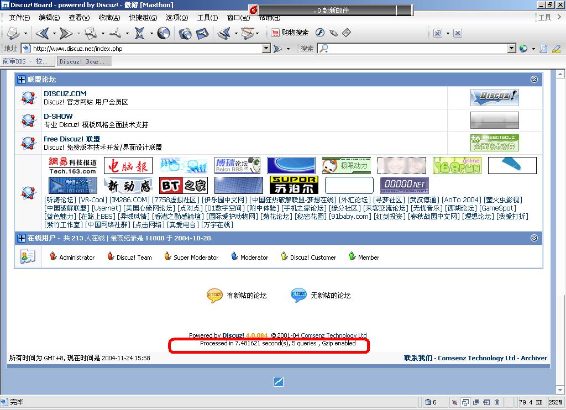Click the Flash filter icon

click(x=320, y=33)
